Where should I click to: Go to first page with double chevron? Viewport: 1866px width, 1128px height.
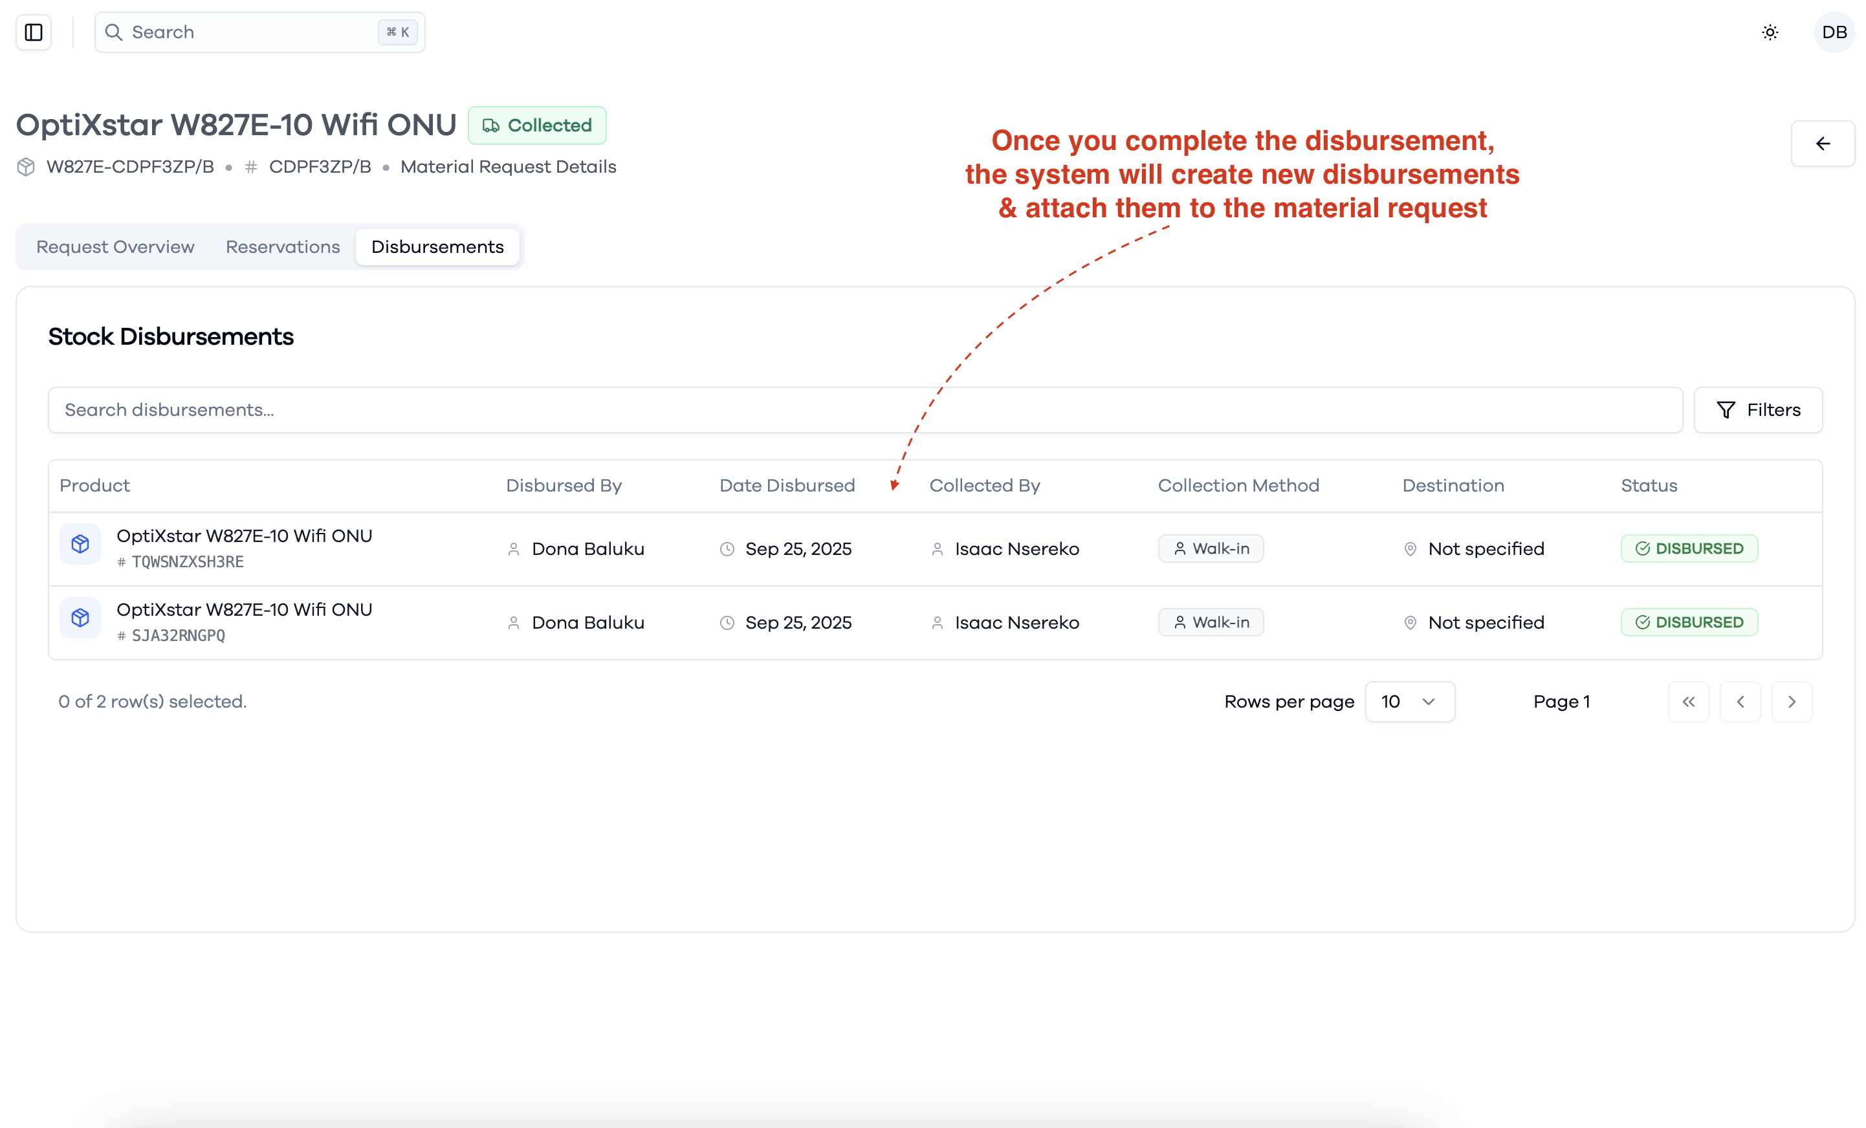(x=1688, y=701)
